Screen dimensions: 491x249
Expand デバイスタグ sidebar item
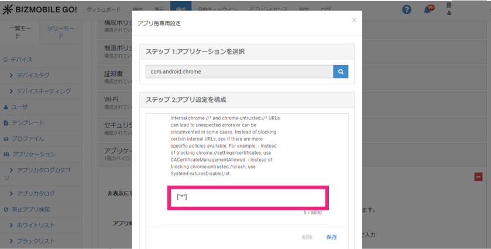[37, 75]
